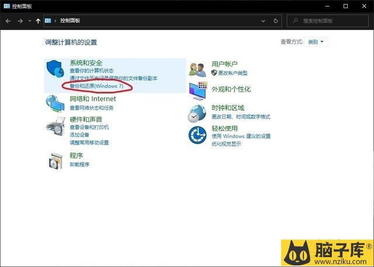Open 硬件和声音 heading

86,120
